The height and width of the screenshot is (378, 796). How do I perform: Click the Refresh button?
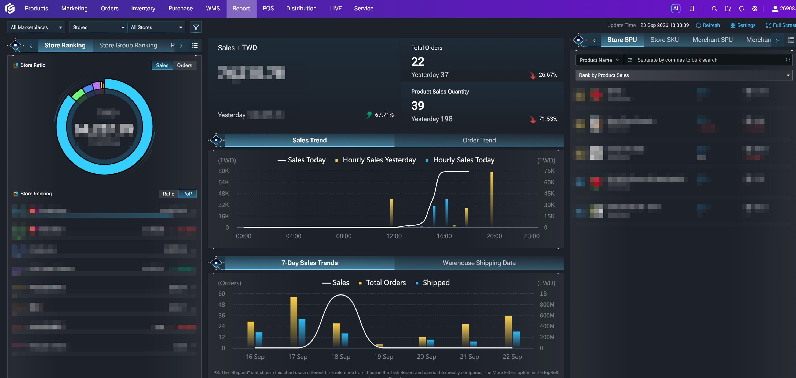pos(708,25)
